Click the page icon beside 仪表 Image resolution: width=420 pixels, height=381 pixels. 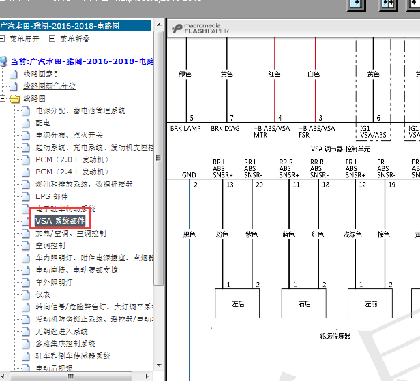click(x=26, y=295)
